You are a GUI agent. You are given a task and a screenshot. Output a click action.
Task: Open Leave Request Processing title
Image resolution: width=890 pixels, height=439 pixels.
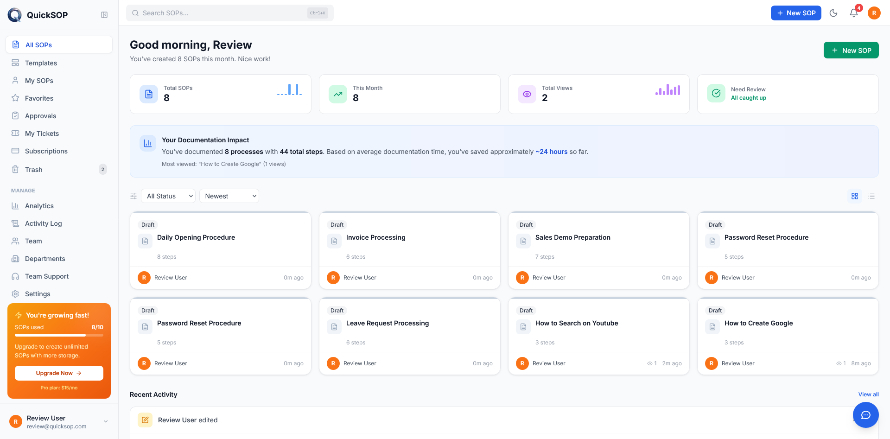tap(388, 323)
